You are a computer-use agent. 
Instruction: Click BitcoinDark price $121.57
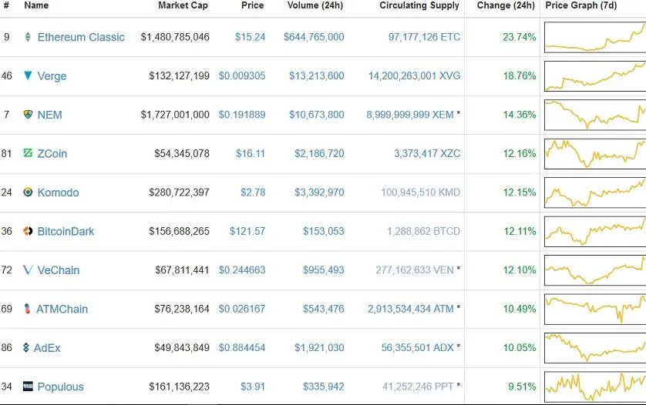(247, 231)
